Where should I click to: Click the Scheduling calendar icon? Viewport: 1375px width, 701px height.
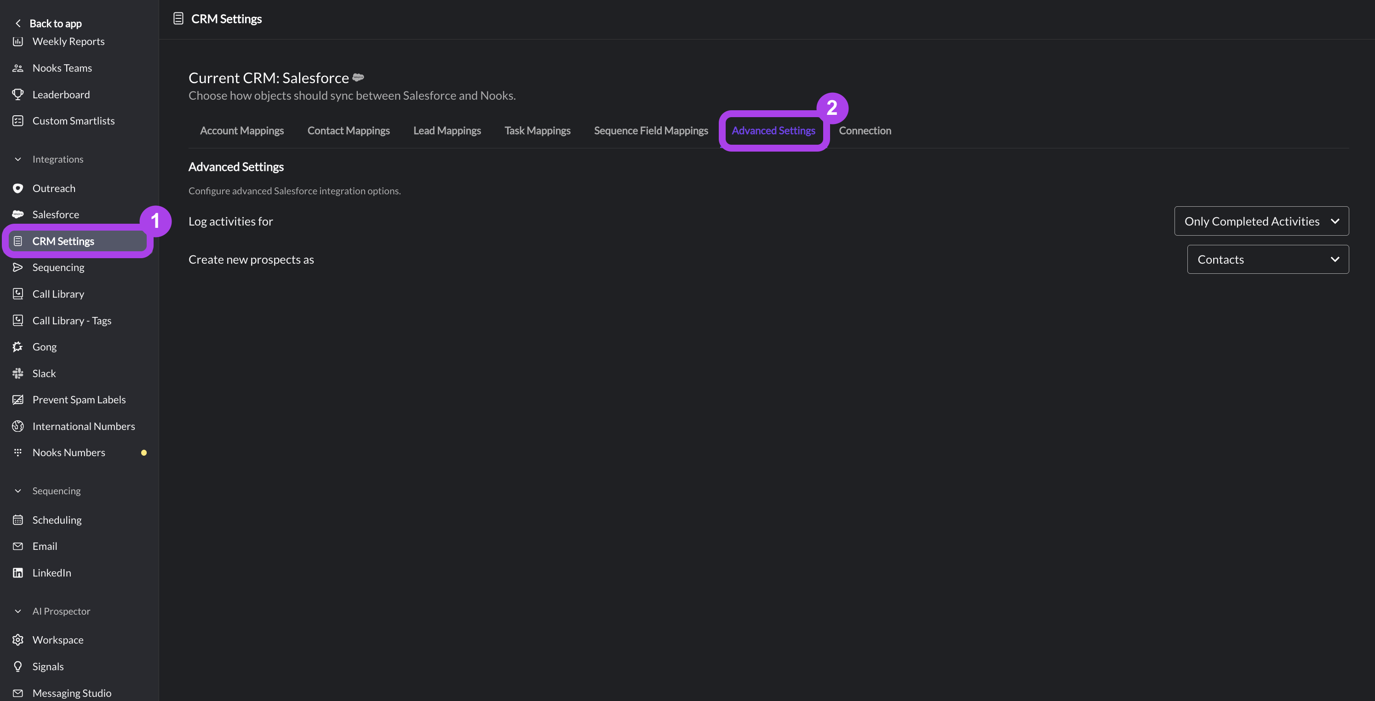17,520
